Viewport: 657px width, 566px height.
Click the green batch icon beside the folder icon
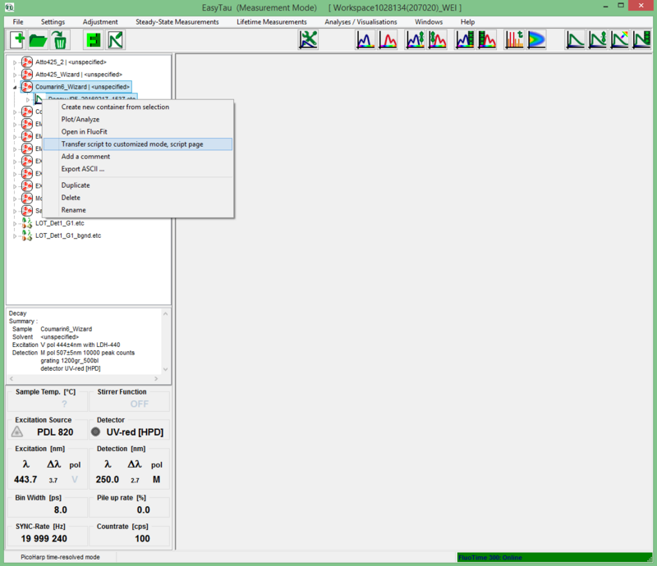click(x=93, y=39)
